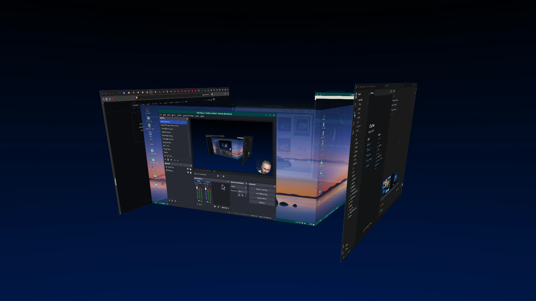Open Computer desktop icon

coord(148,110)
